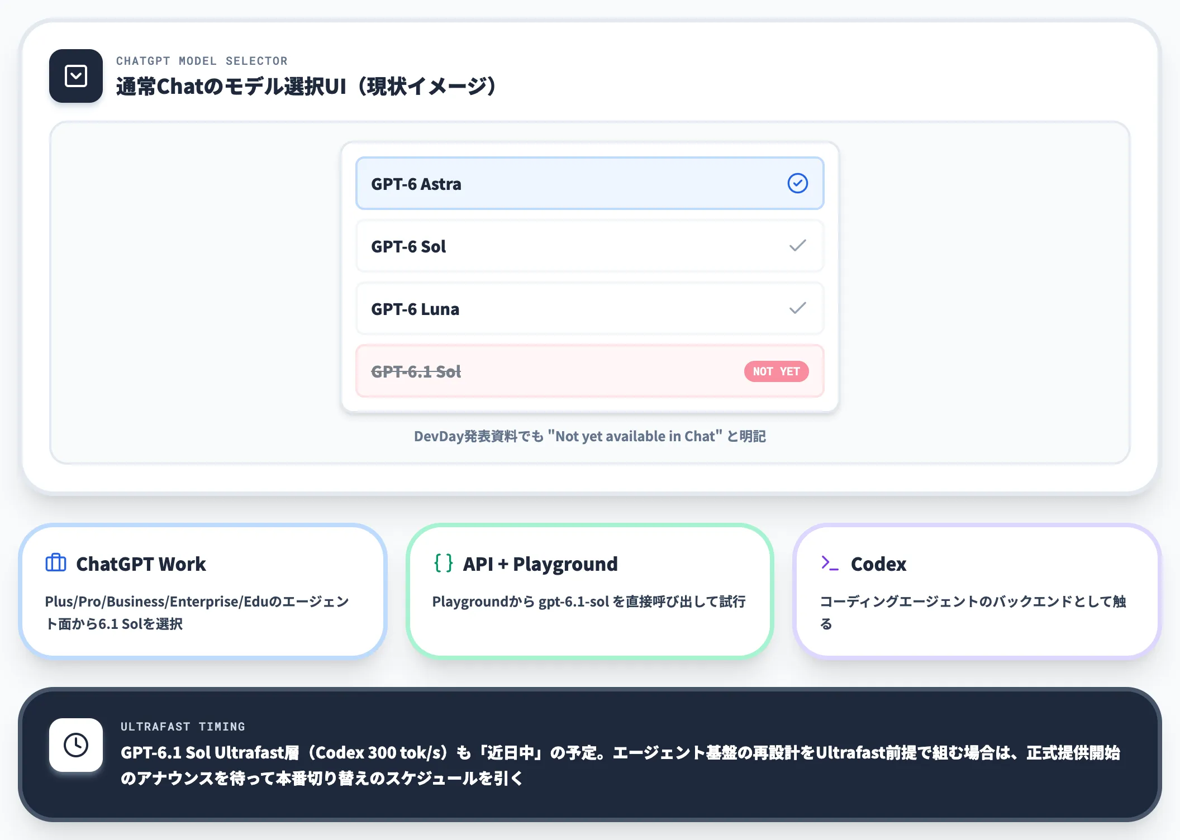The image size is (1180, 840).
Task: Click the clock icon in Ultrafast Timing banner
Action: (x=76, y=745)
